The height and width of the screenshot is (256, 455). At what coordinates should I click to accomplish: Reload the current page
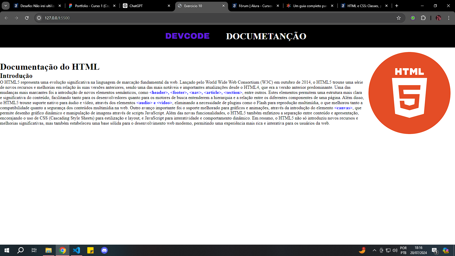click(x=27, y=18)
